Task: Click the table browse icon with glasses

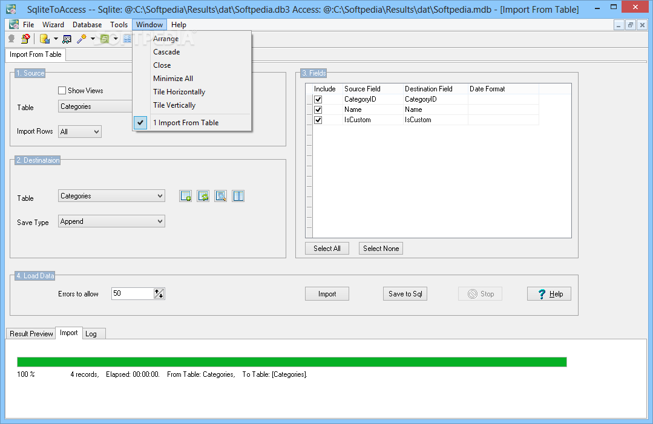Action: coord(67,39)
